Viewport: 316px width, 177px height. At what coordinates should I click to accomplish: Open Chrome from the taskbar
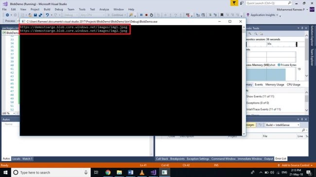pyautogui.click(x=108, y=172)
